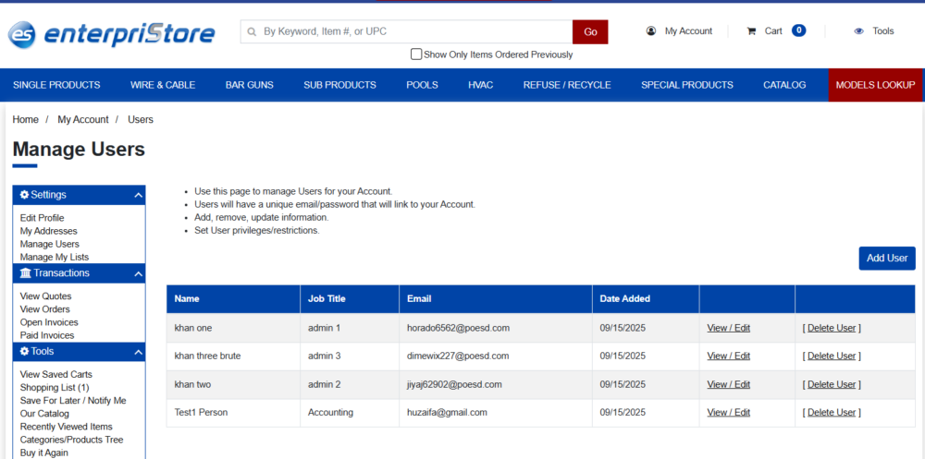Collapse the Transactions sidebar section
Screen dimensions: 925x459
click(x=138, y=273)
